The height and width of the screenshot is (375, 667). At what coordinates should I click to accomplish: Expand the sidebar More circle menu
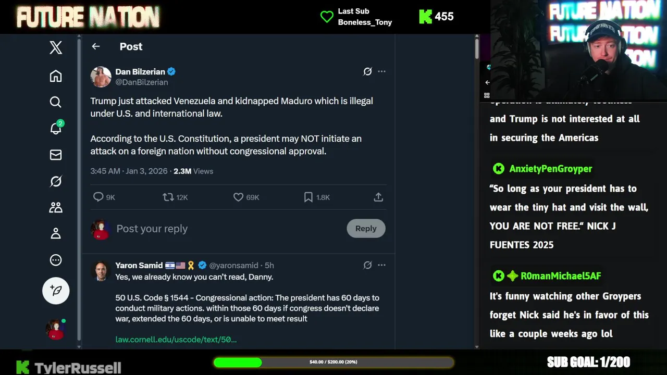point(56,260)
